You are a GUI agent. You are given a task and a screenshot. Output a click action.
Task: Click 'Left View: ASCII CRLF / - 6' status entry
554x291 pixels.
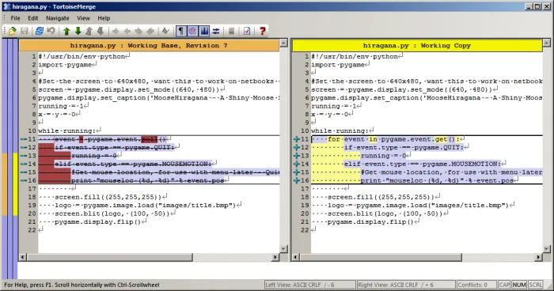click(x=310, y=285)
